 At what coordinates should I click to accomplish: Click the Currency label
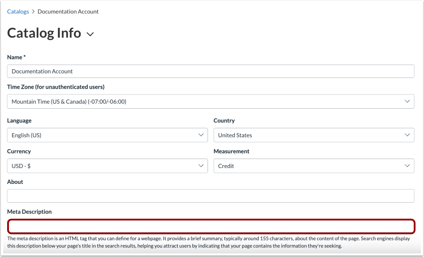coord(19,151)
